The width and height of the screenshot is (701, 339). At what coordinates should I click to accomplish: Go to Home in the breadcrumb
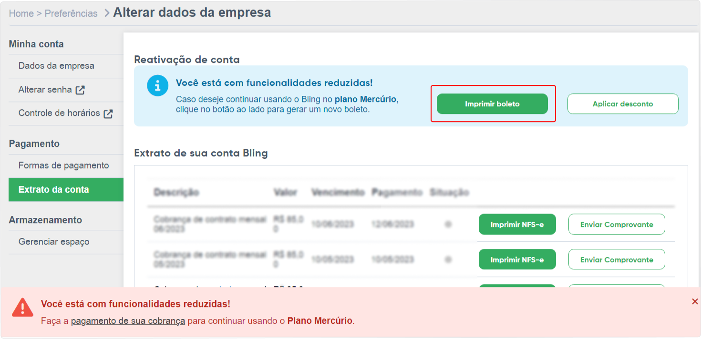tap(21, 13)
